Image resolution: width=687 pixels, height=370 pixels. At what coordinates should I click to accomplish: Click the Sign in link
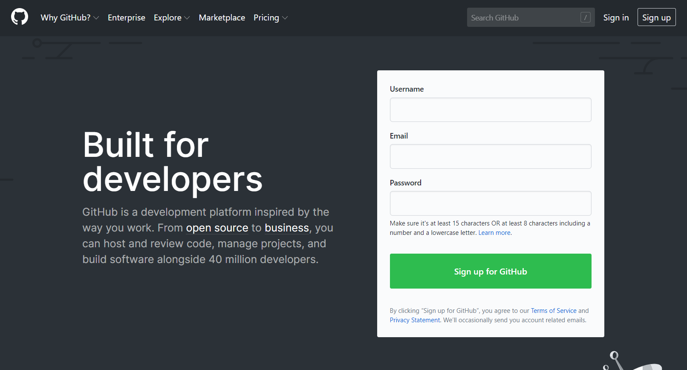coord(616,17)
